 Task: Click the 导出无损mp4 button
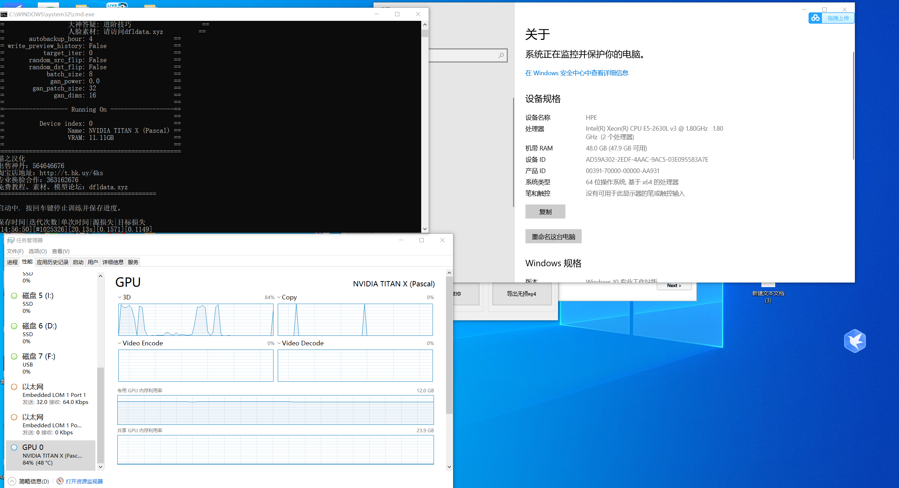(x=521, y=294)
